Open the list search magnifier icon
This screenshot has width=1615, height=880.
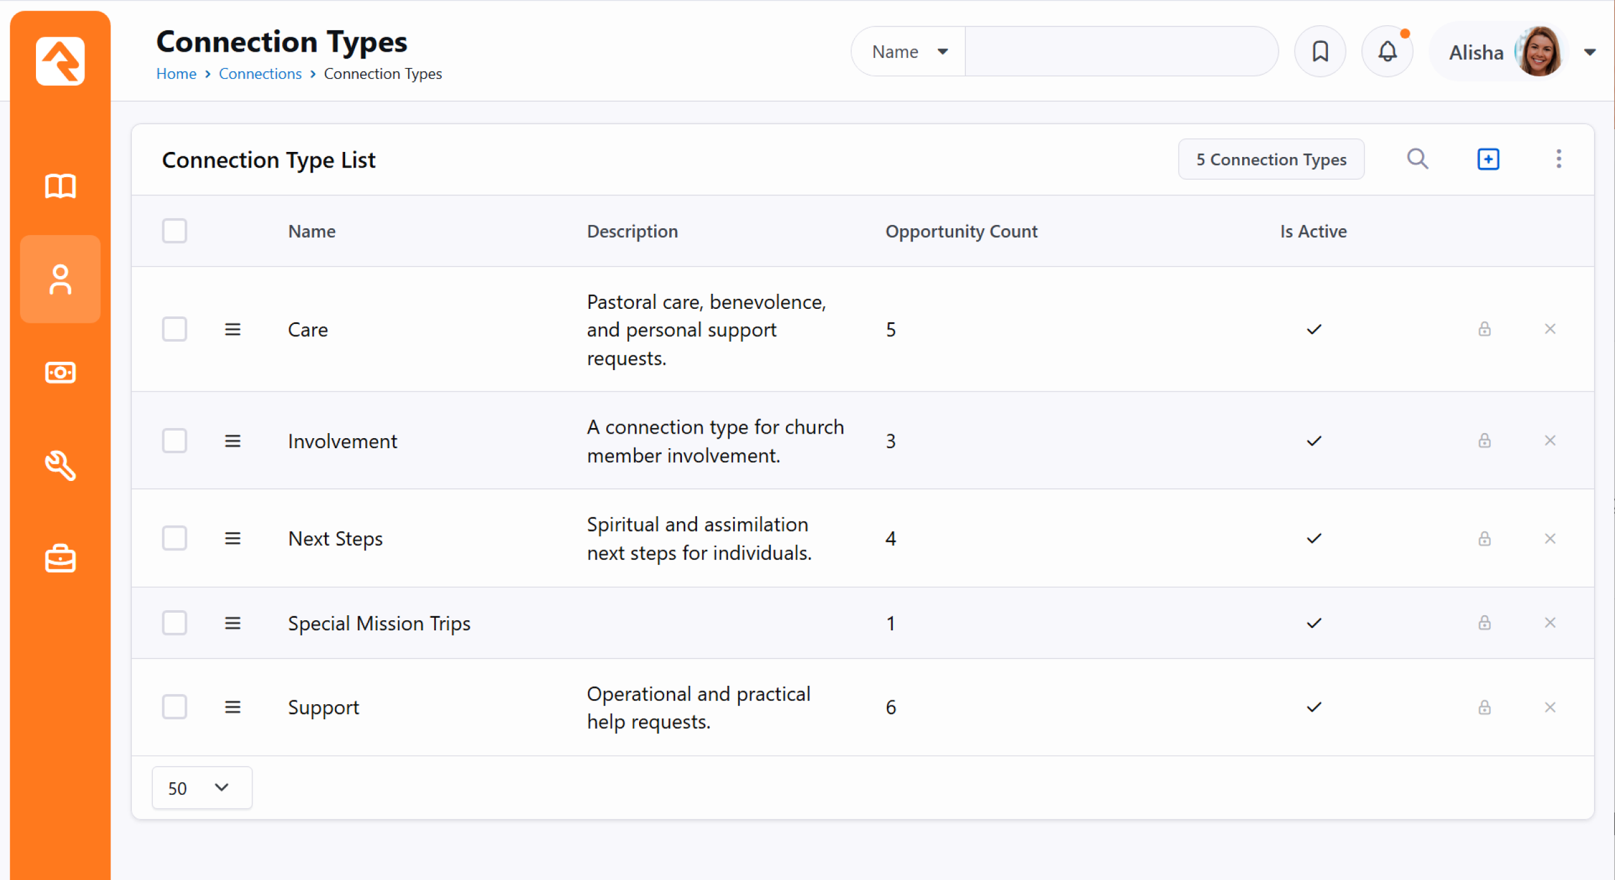[1417, 159]
